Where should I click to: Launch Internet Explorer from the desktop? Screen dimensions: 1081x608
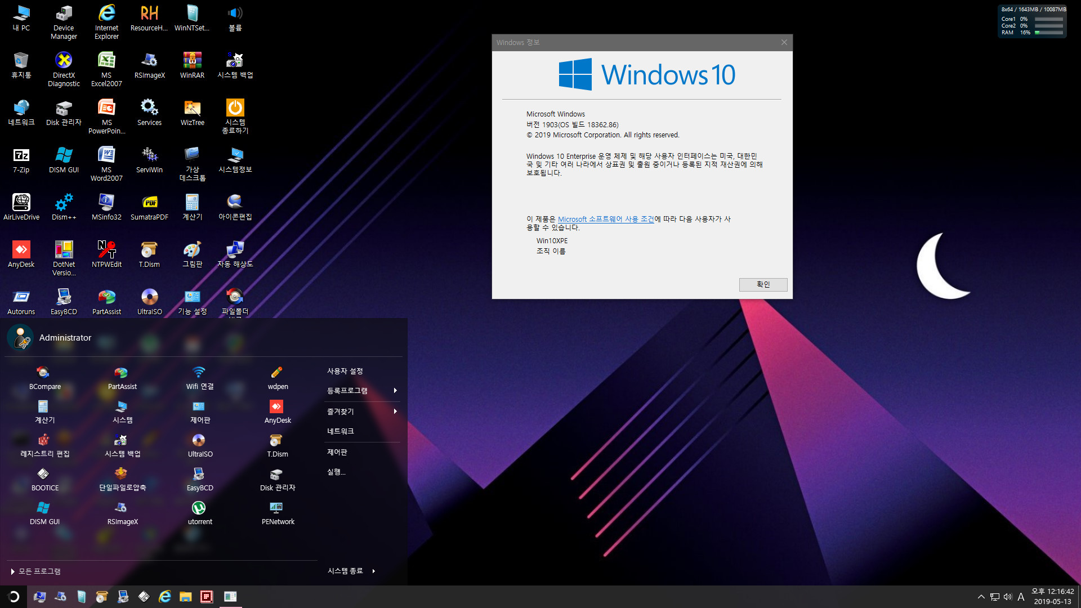[x=106, y=22]
